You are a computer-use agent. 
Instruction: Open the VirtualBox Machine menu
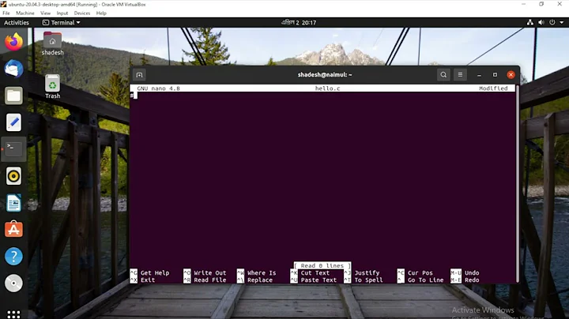(25, 13)
